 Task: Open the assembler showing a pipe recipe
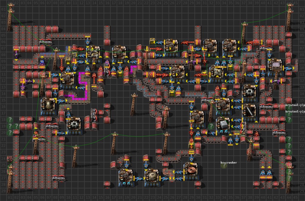pyautogui.click(x=250, y=113)
